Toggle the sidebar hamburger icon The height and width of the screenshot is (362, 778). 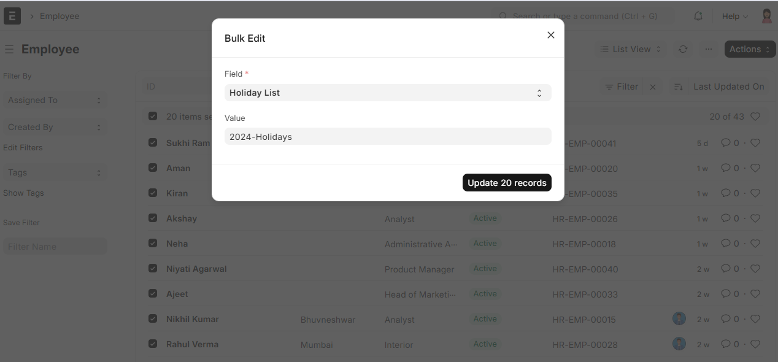tap(9, 49)
